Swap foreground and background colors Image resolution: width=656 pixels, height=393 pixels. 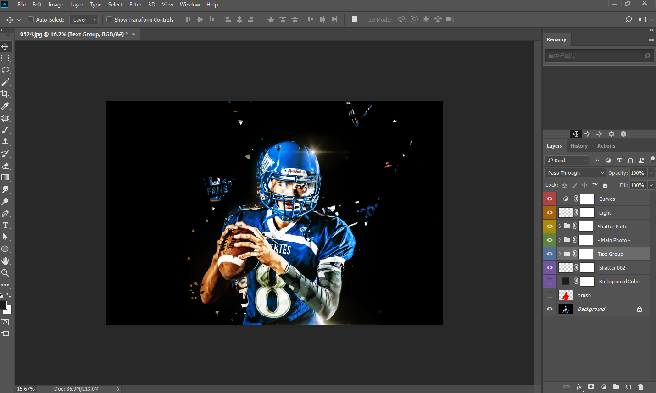(x=9, y=295)
